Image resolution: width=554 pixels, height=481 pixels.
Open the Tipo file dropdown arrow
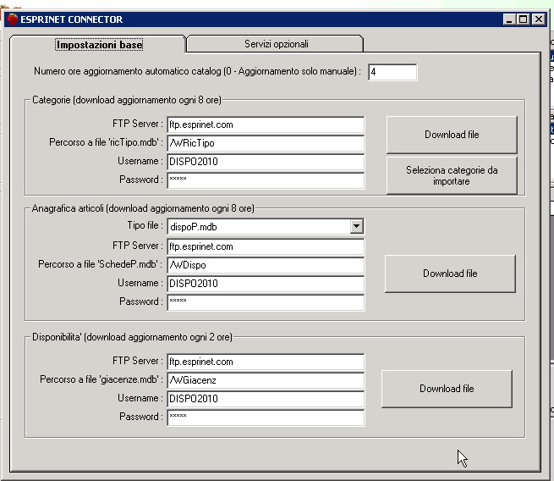click(x=356, y=226)
